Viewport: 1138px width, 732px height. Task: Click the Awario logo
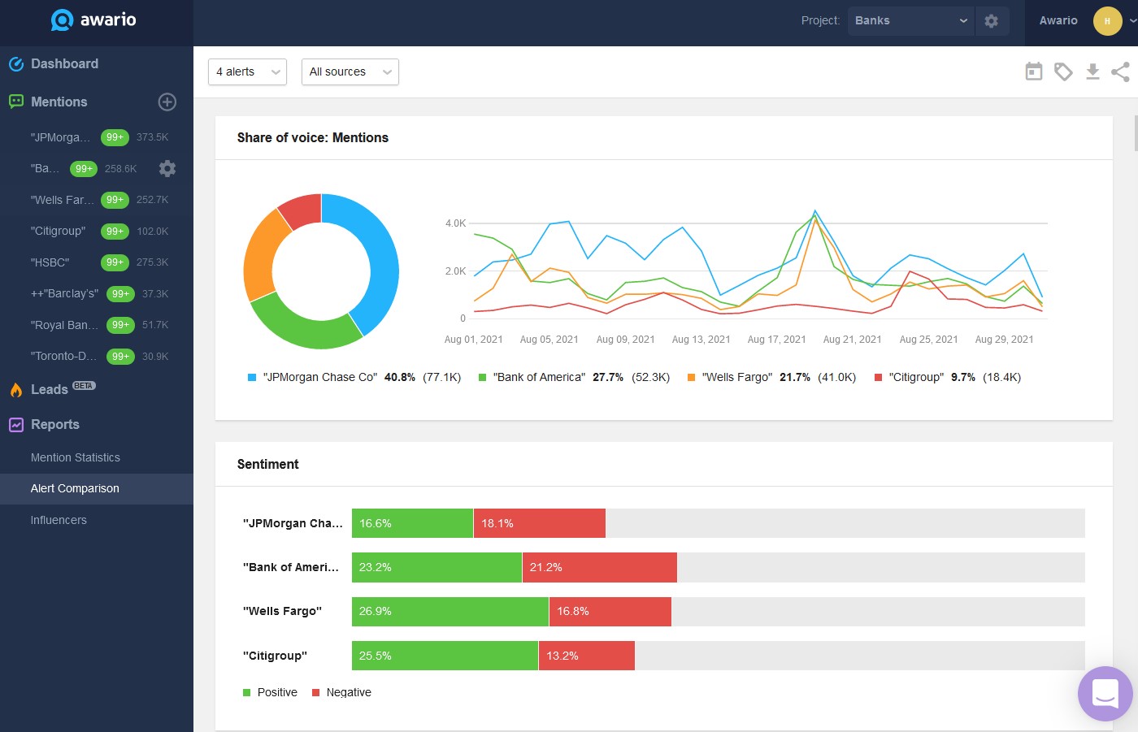click(93, 19)
